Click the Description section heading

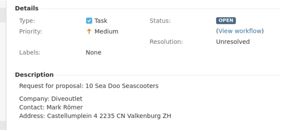pyautogui.click(x=34, y=75)
